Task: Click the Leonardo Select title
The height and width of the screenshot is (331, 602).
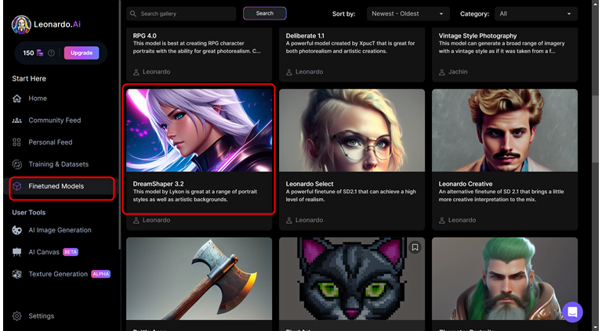Action: coord(310,184)
